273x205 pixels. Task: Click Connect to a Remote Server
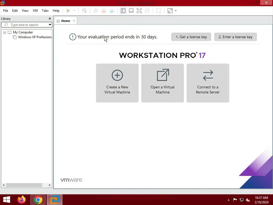pos(208,83)
